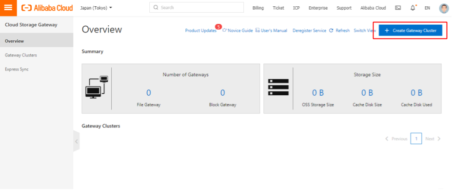Open Product Updates link
Screen dimensions: 454x190
tap(200, 31)
